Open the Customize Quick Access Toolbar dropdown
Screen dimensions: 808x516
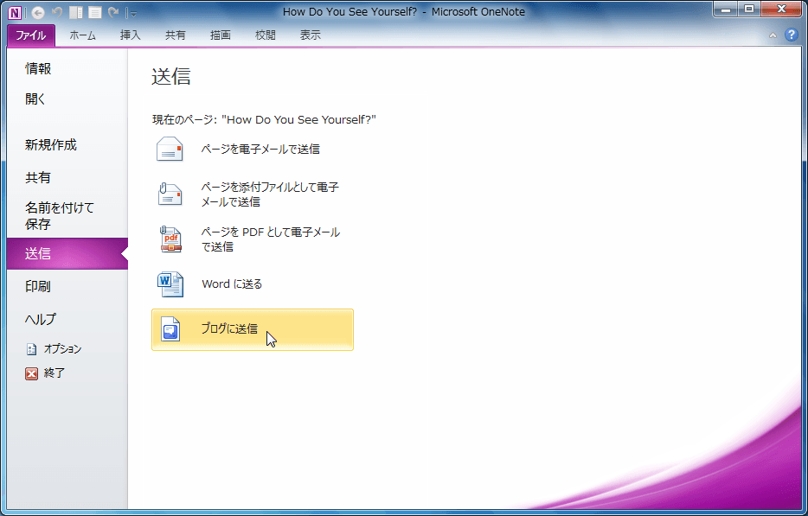click(x=132, y=13)
